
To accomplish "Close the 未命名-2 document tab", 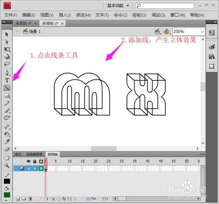I will (62, 24).
